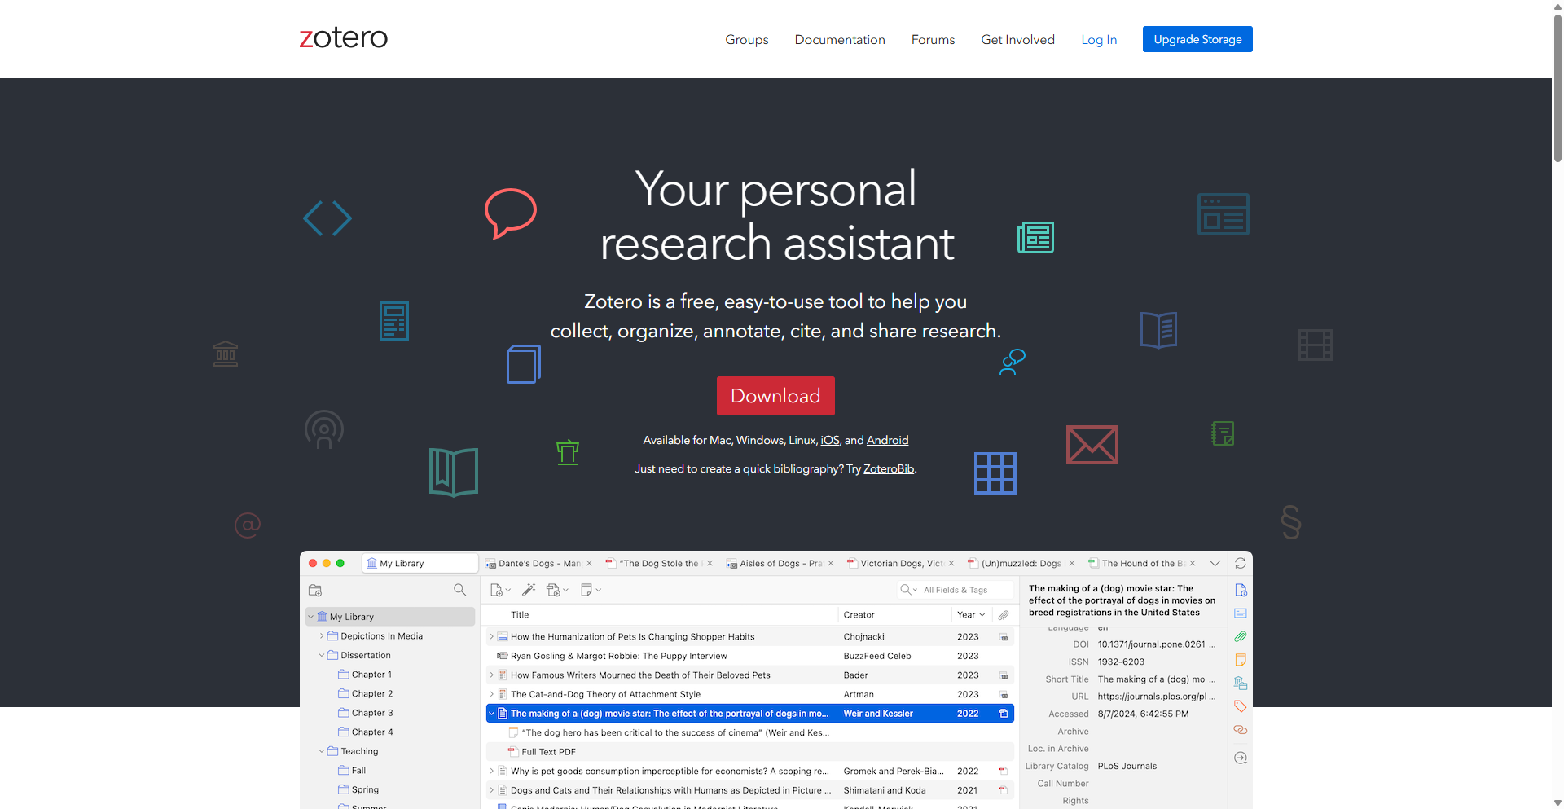Select the Ryan Gosling & Margot Robbie item
This screenshot has width=1564, height=809.
pyautogui.click(x=750, y=656)
